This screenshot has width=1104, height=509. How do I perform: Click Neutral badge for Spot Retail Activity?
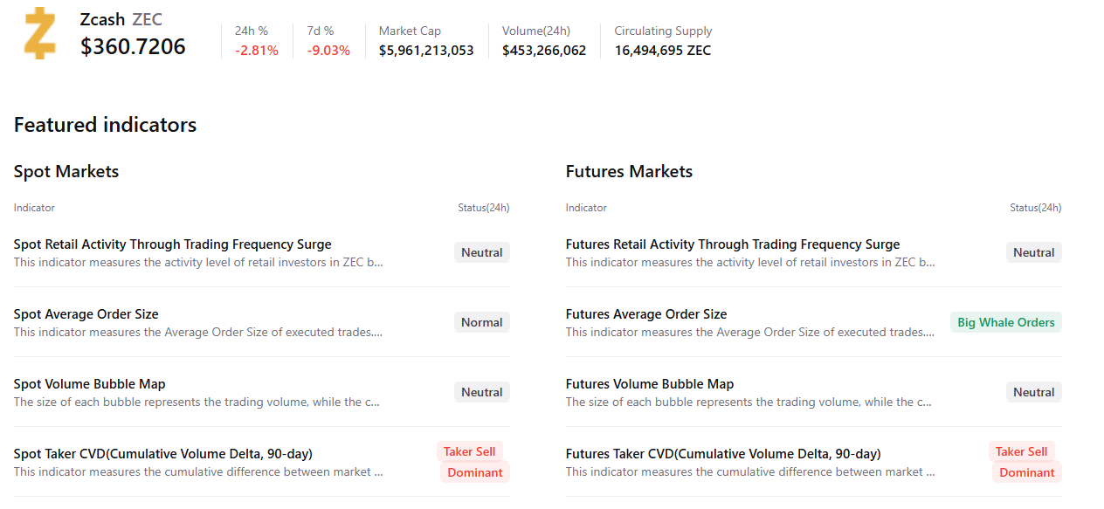tap(481, 252)
